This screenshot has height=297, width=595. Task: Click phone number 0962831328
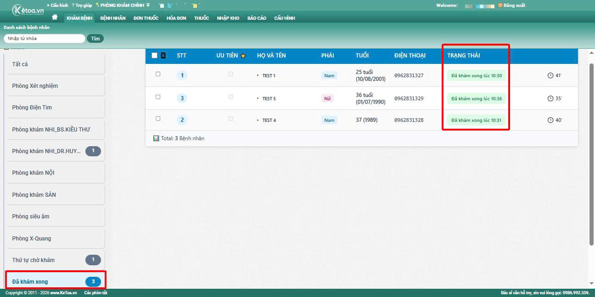pos(409,120)
